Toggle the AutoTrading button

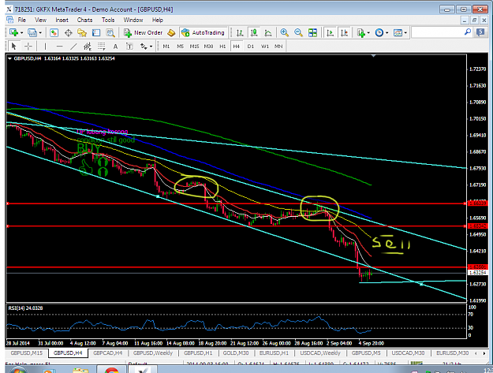click(203, 32)
